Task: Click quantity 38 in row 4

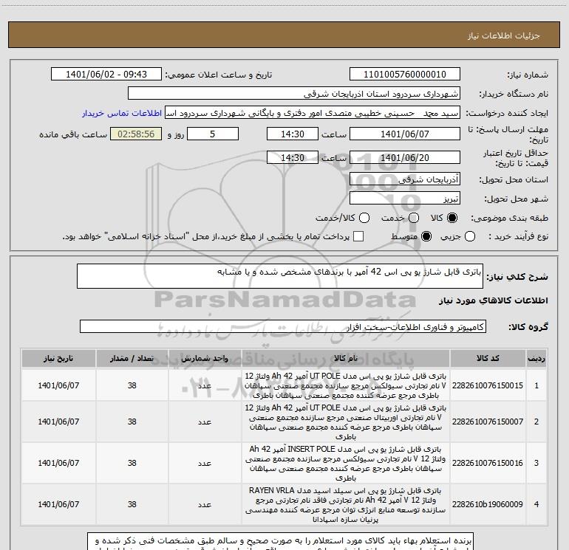Action: tap(132, 504)
